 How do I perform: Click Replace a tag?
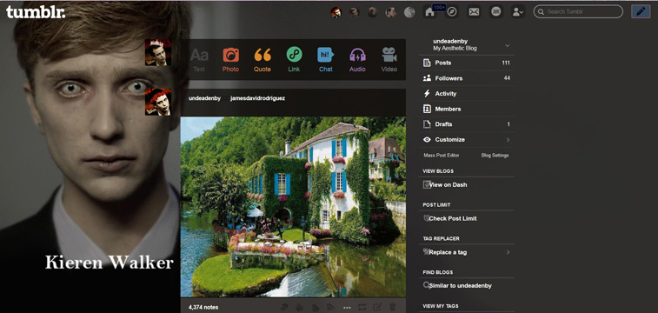447,252
